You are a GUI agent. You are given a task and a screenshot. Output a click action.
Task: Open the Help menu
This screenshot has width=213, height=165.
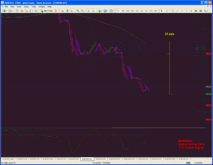click(49, 7)
